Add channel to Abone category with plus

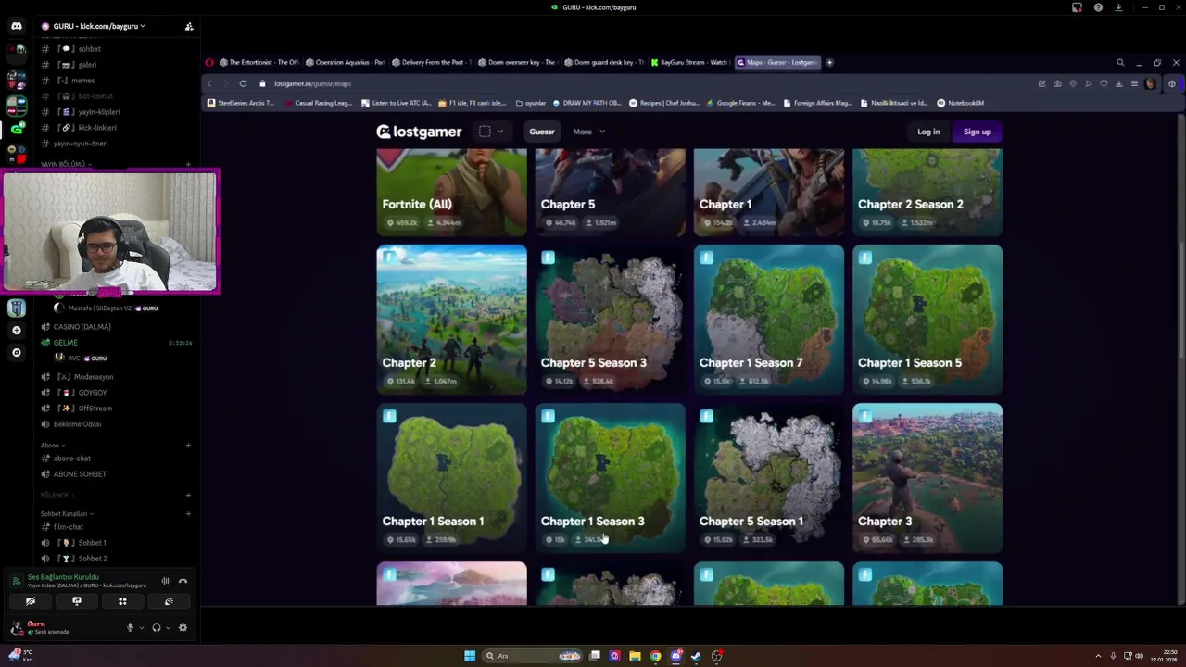click(x=188, y=445)
